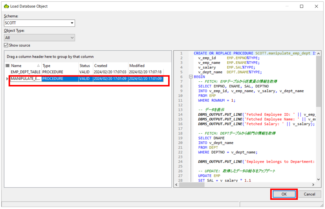The image size is (325, 209).
Task: Re-enable the Show source option
Action: [5, 45]
